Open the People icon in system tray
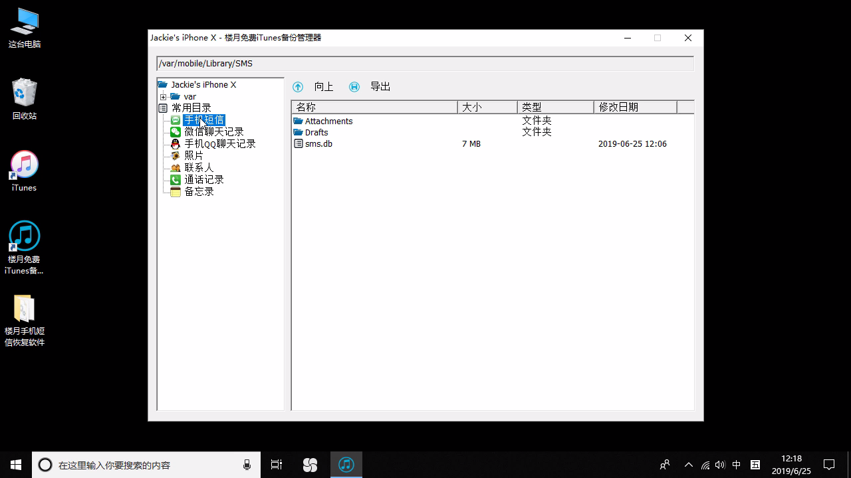Viewport: 851px width, 478px height. pyautogui.click(x=665, y=465)
